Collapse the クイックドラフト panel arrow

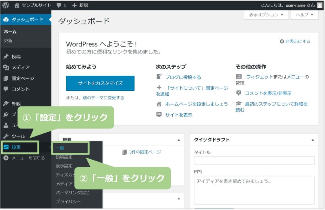[313, 140]
